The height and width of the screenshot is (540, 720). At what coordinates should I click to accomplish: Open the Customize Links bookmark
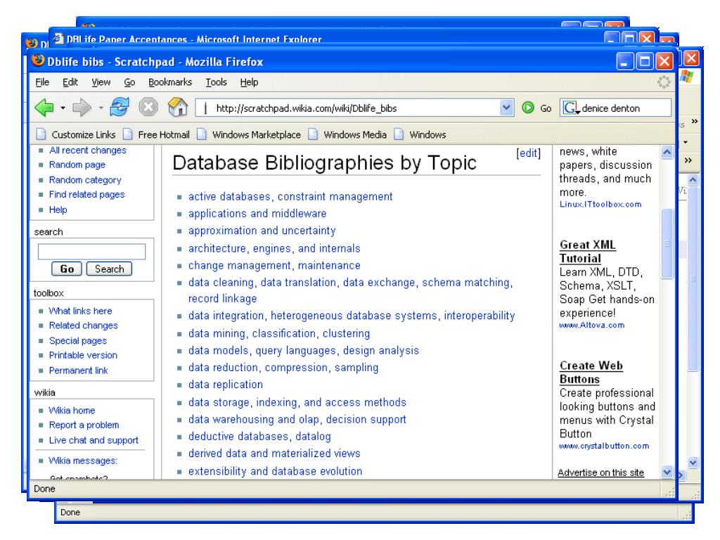[x=76, y=134]
